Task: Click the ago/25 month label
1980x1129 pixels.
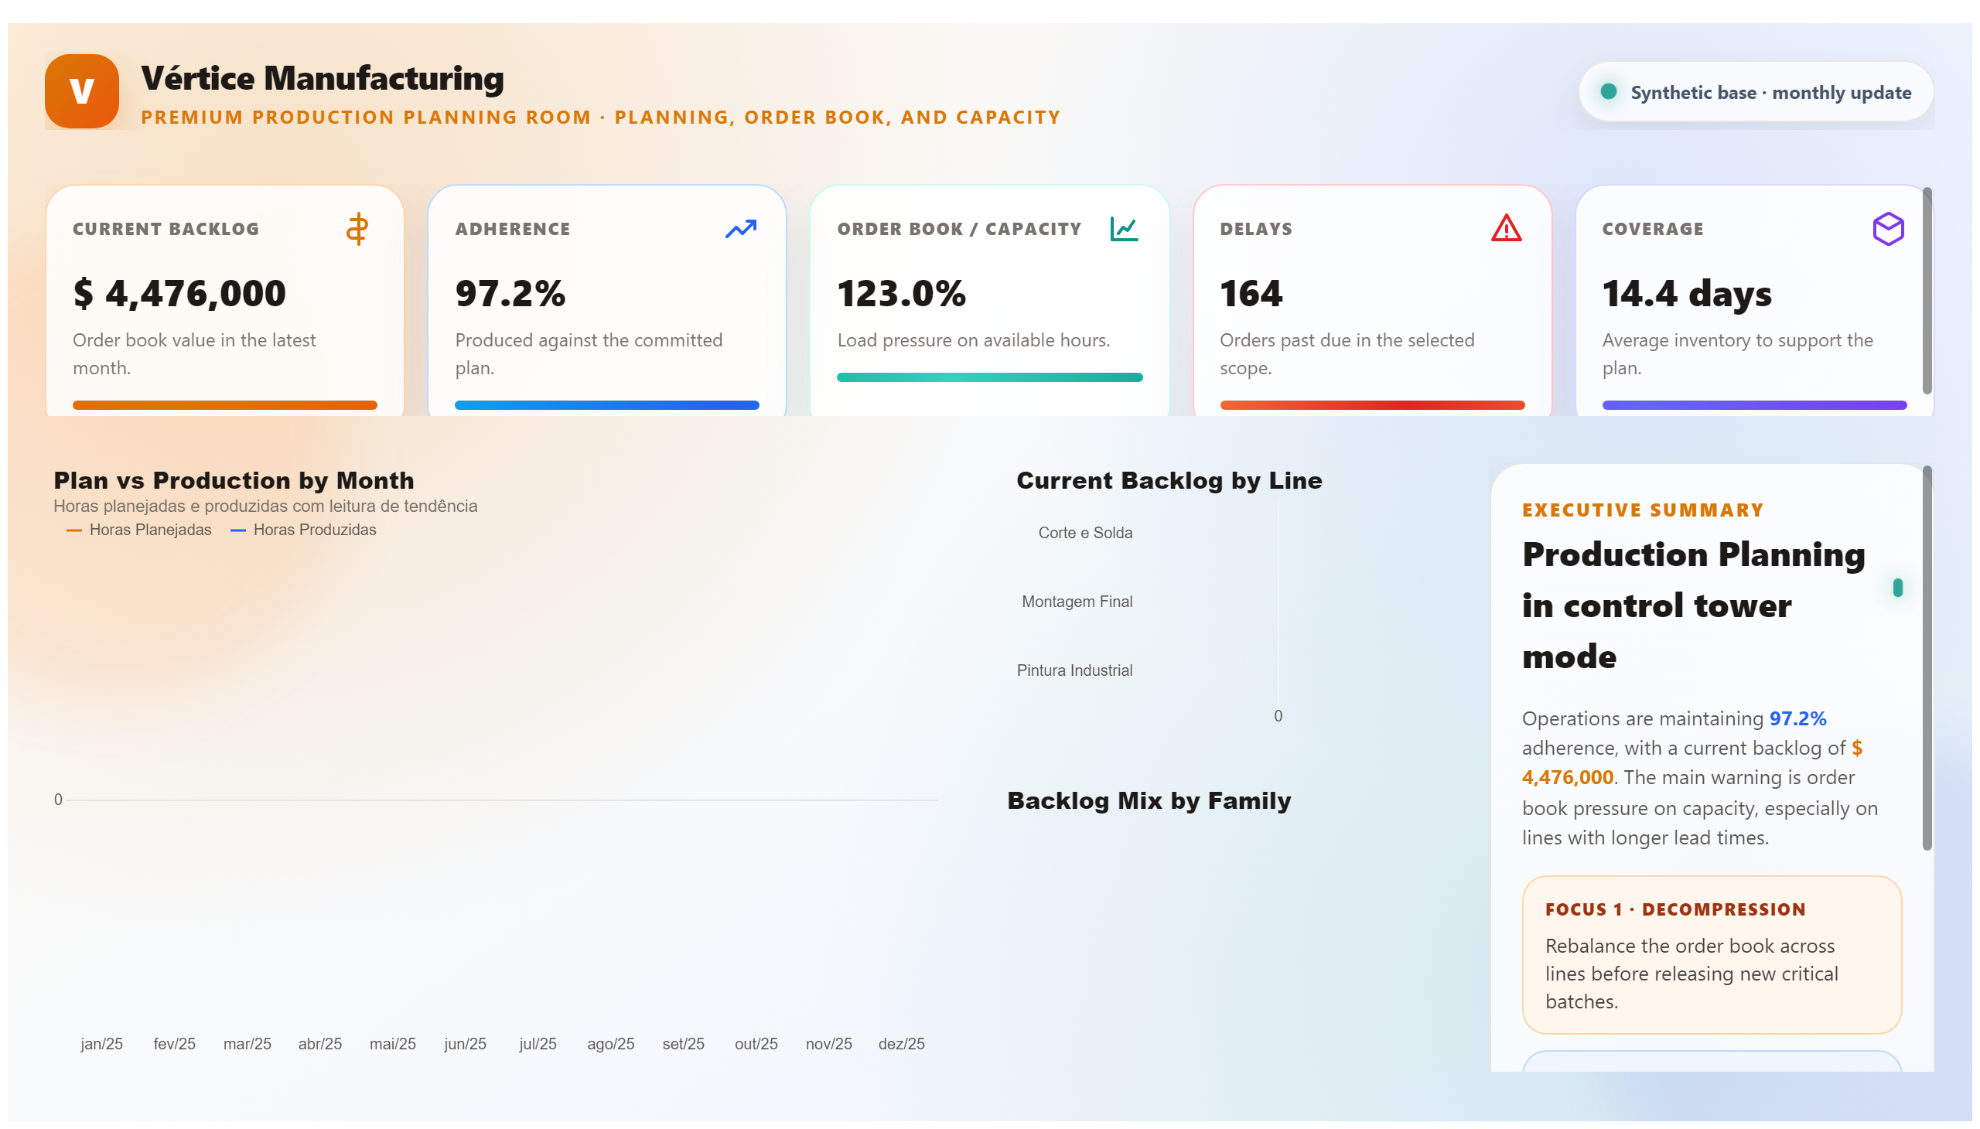Action: pyautogui.click(x=610, y=1044)
